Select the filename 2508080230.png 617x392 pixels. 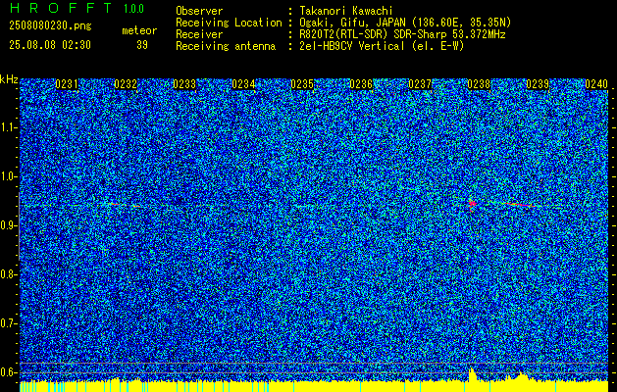click(x=50, y=25)
